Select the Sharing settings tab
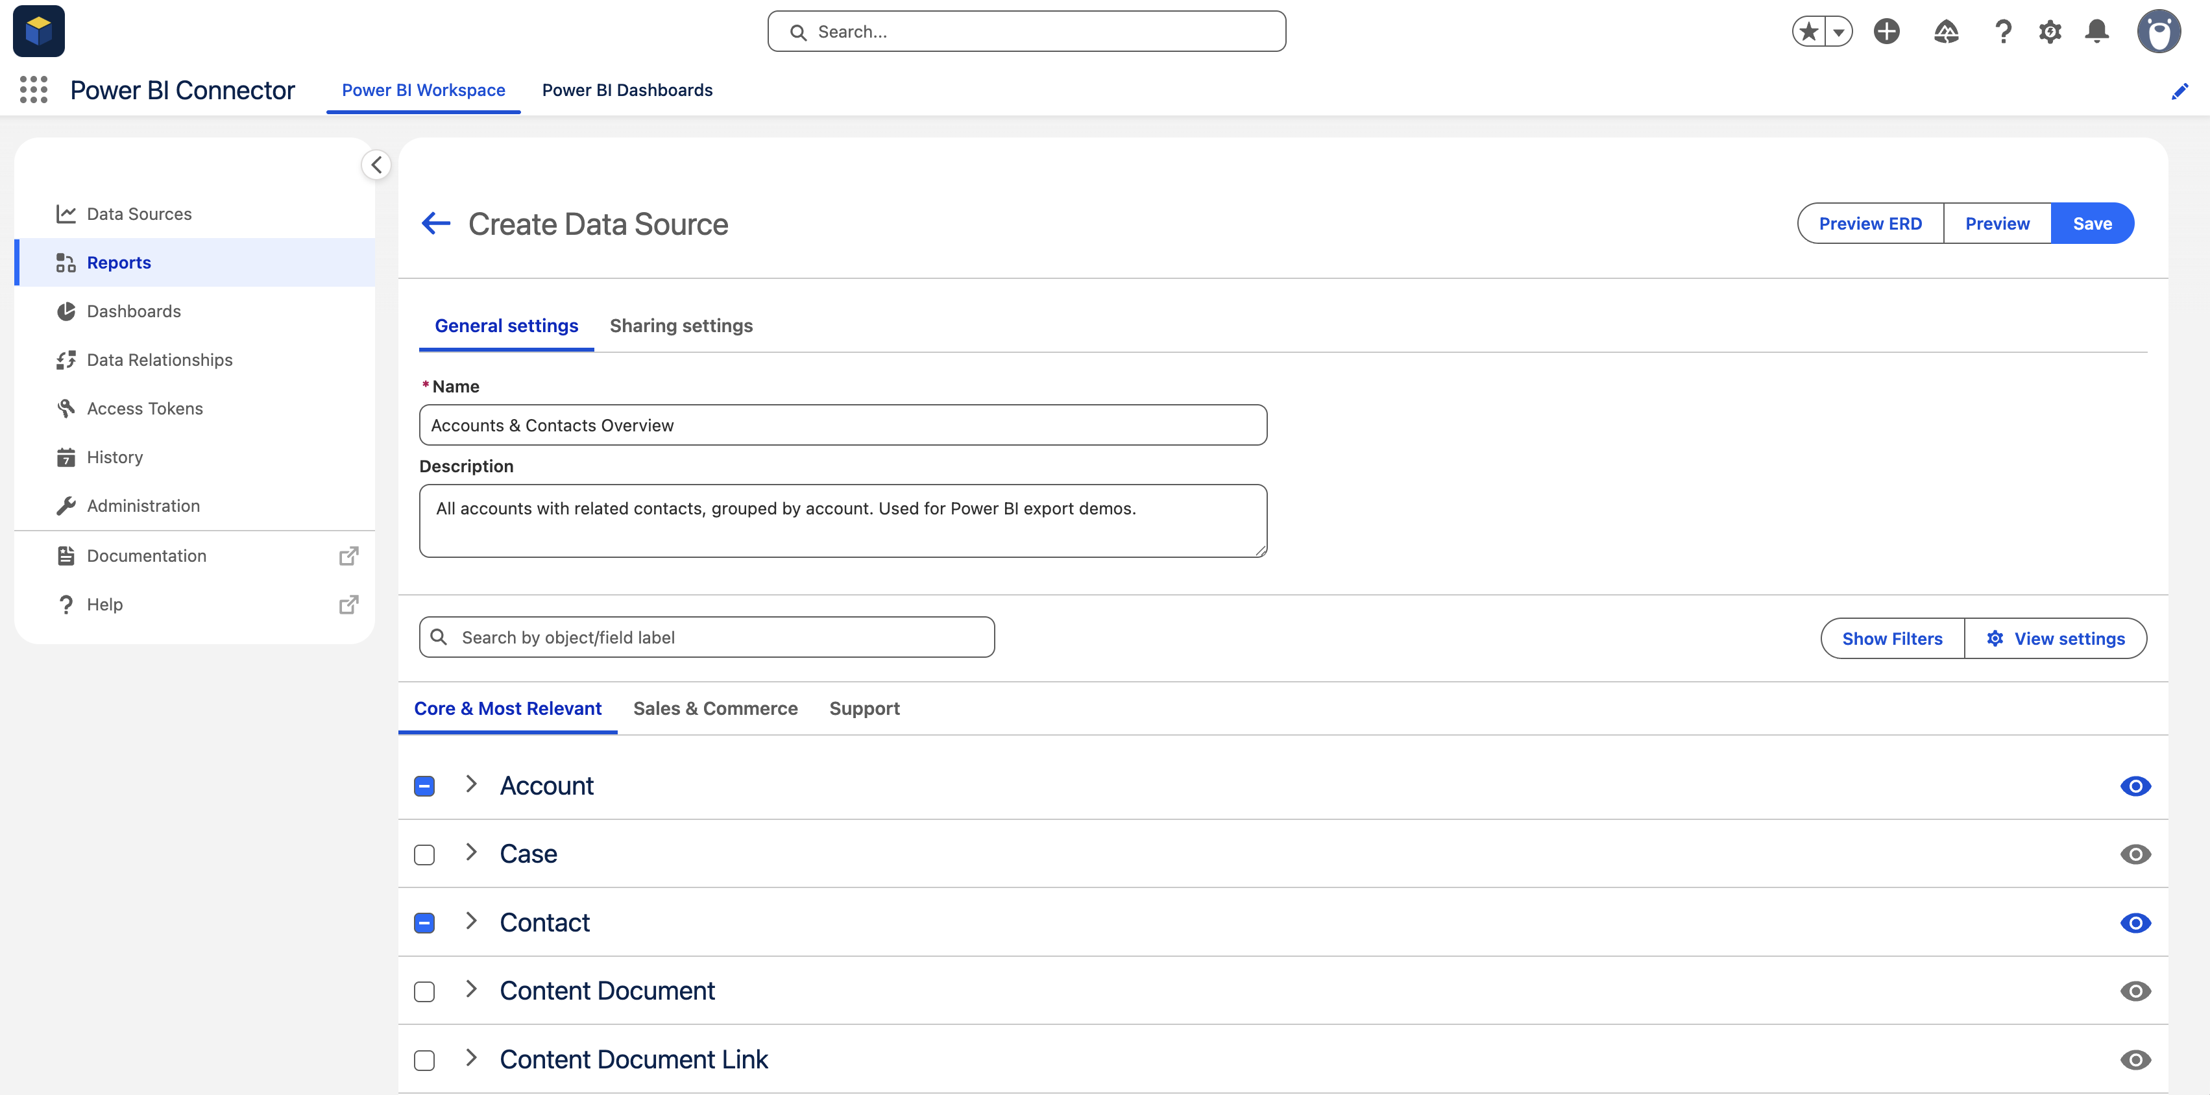The width and height of the screenshot is (2210, 1095). coord(681,326)
